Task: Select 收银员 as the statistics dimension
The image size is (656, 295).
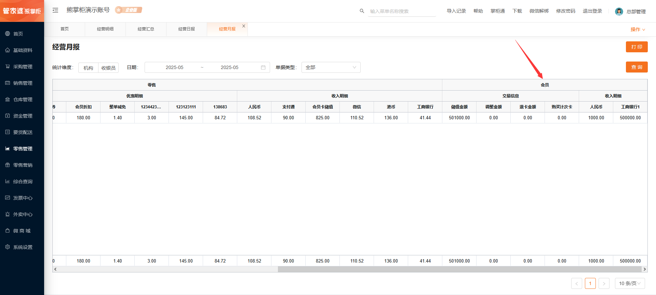Action: pos(108,68)
